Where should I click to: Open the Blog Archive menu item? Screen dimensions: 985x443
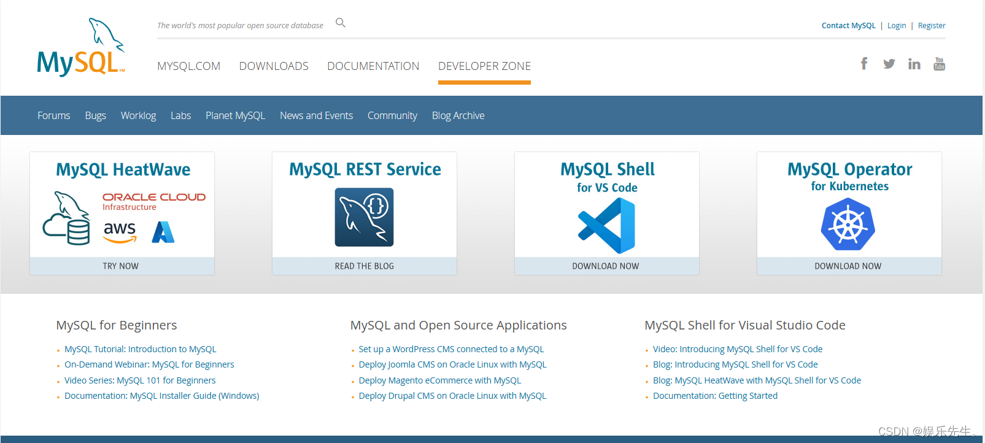point(458,115)
